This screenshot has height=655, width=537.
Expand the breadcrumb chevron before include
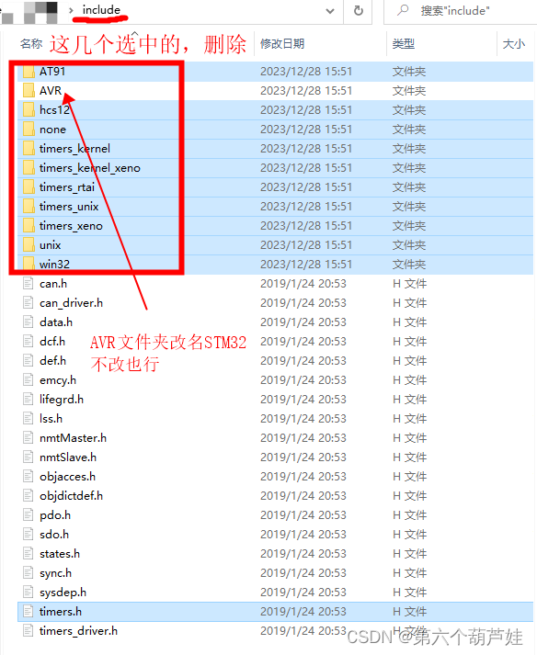71,10
